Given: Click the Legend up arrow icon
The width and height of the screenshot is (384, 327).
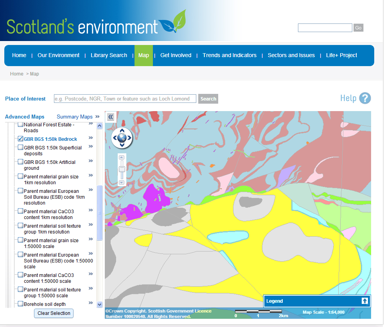Looking at the screenshot, I should point(365,301).
